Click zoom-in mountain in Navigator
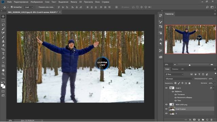The image size is (217, 122). (212, 64)
